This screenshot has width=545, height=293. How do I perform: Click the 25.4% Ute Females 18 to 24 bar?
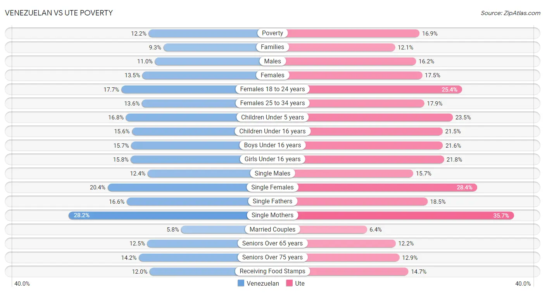point(367,89)
